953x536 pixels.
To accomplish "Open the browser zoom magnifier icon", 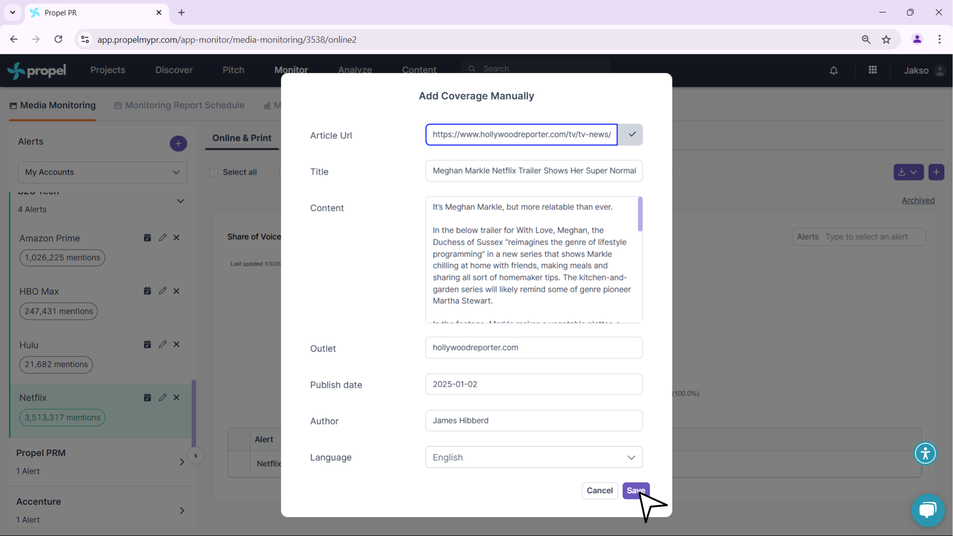I will [866, 40].
